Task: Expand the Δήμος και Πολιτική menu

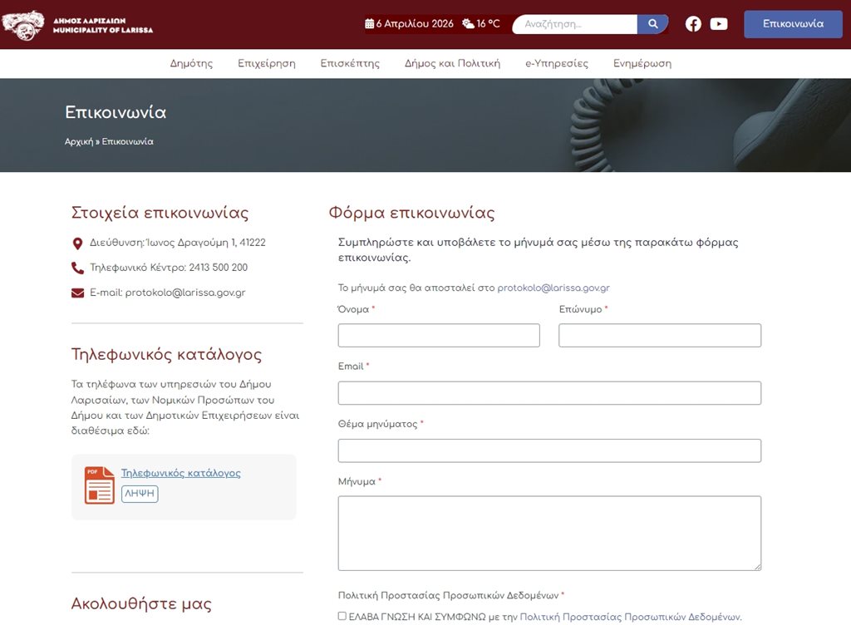Action: click(x=452, y=63)
